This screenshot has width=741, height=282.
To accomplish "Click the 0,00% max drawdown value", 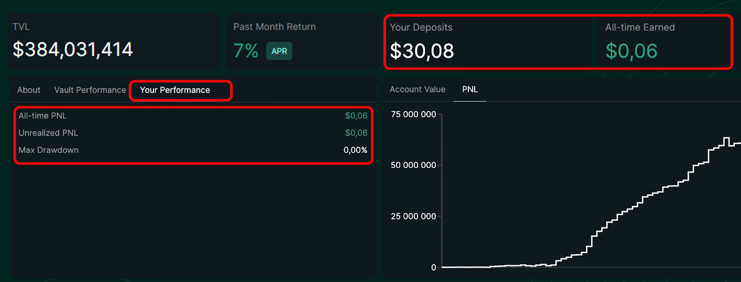I will tap(355, 150).
